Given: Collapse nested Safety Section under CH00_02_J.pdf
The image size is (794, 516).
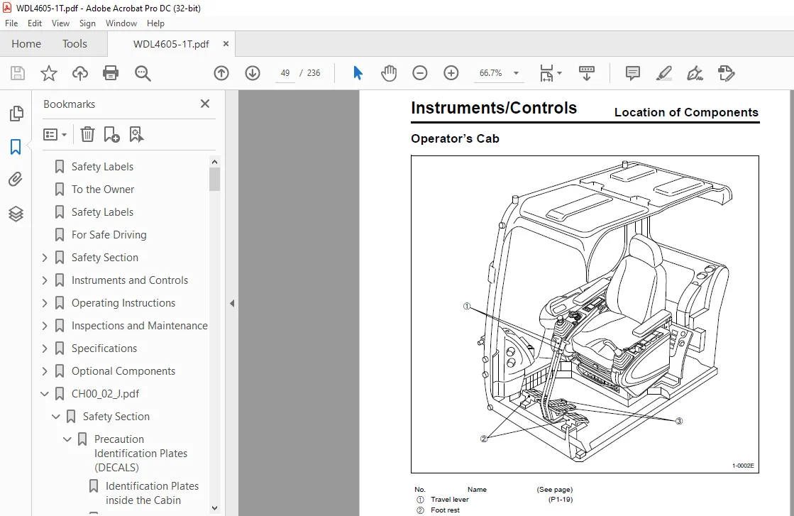Looking at the screenshot, I should pyautogui.click(x=56, y=417).
